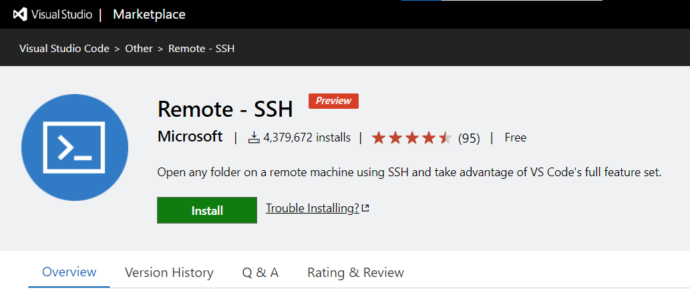Open the Remote - SSH terminal extension icon
690x307 pixels.
(x=75, y=147)
